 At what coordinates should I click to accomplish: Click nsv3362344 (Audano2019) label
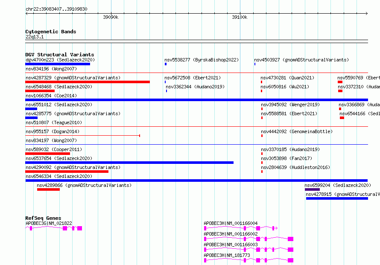click(195, 87)
